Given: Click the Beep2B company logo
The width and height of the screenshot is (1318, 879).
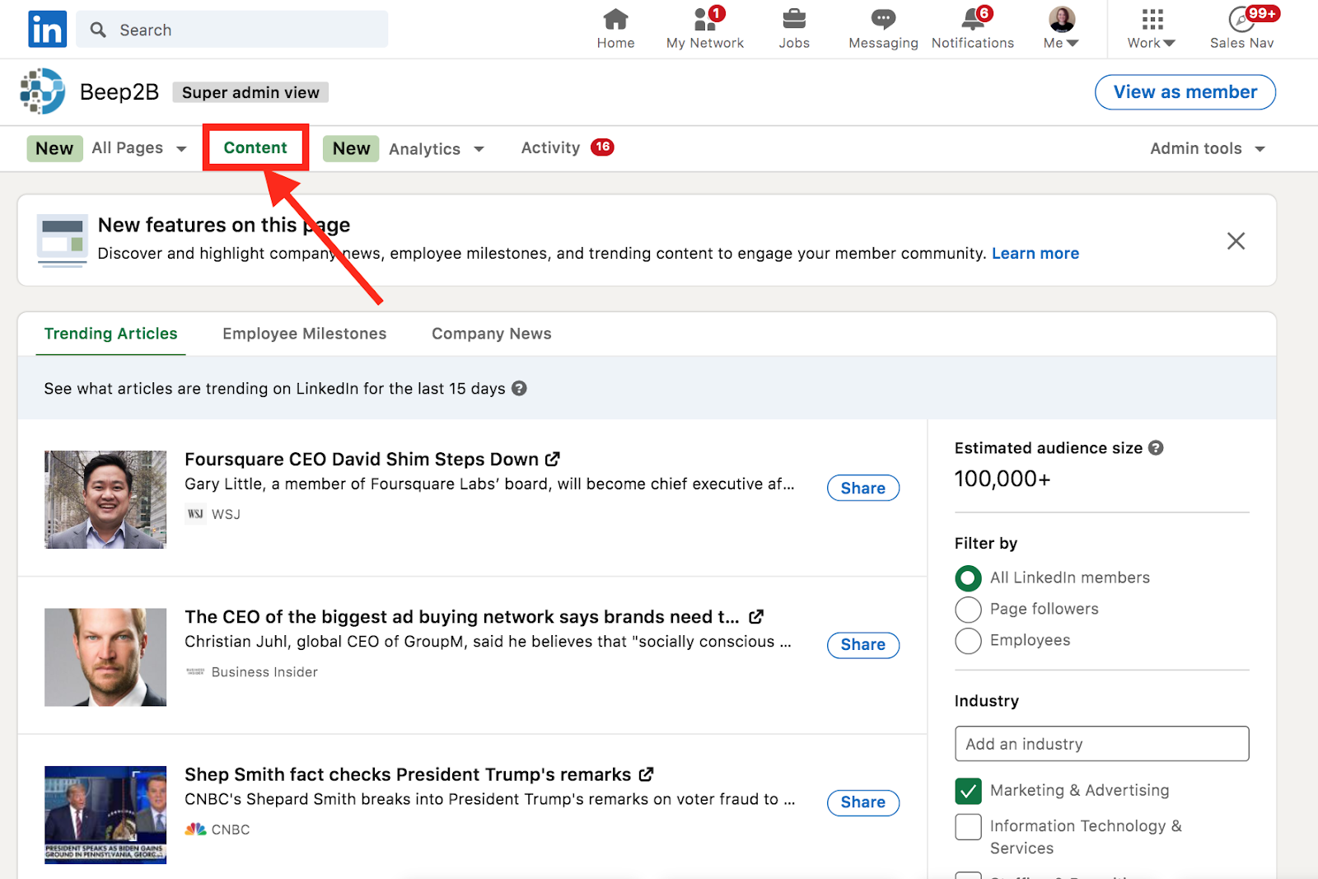Looking at the screenshot, I should point(43,91).
